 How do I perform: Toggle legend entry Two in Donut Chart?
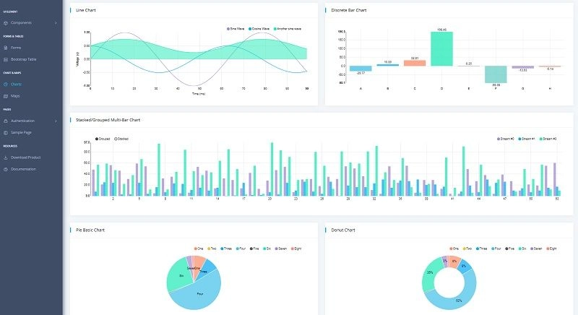point(467,249)
